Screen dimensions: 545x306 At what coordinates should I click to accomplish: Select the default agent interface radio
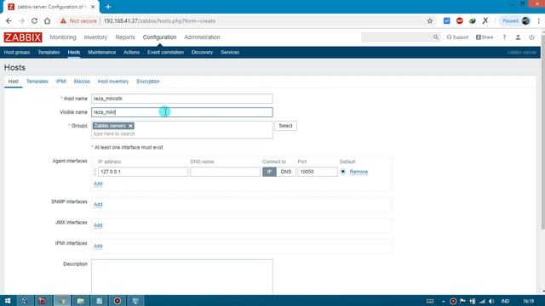pyautogui.click(x=343, y=172)
